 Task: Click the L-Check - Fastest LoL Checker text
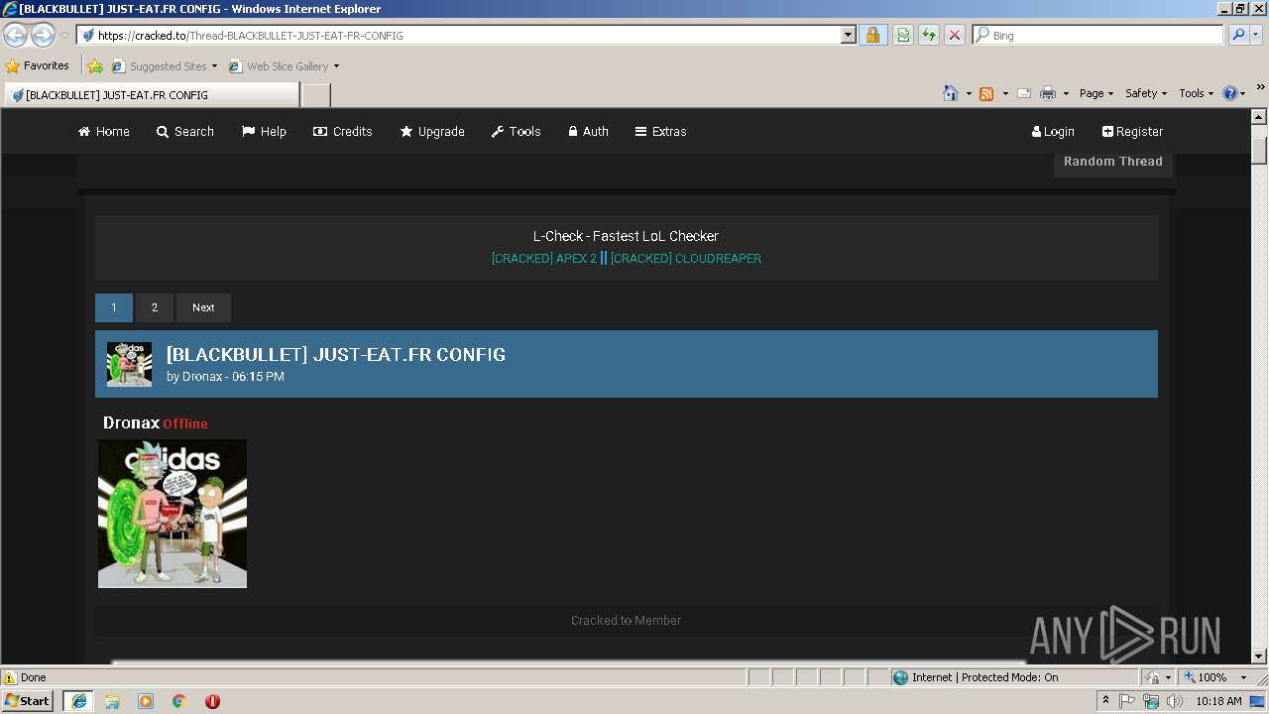tap(626, 236)
